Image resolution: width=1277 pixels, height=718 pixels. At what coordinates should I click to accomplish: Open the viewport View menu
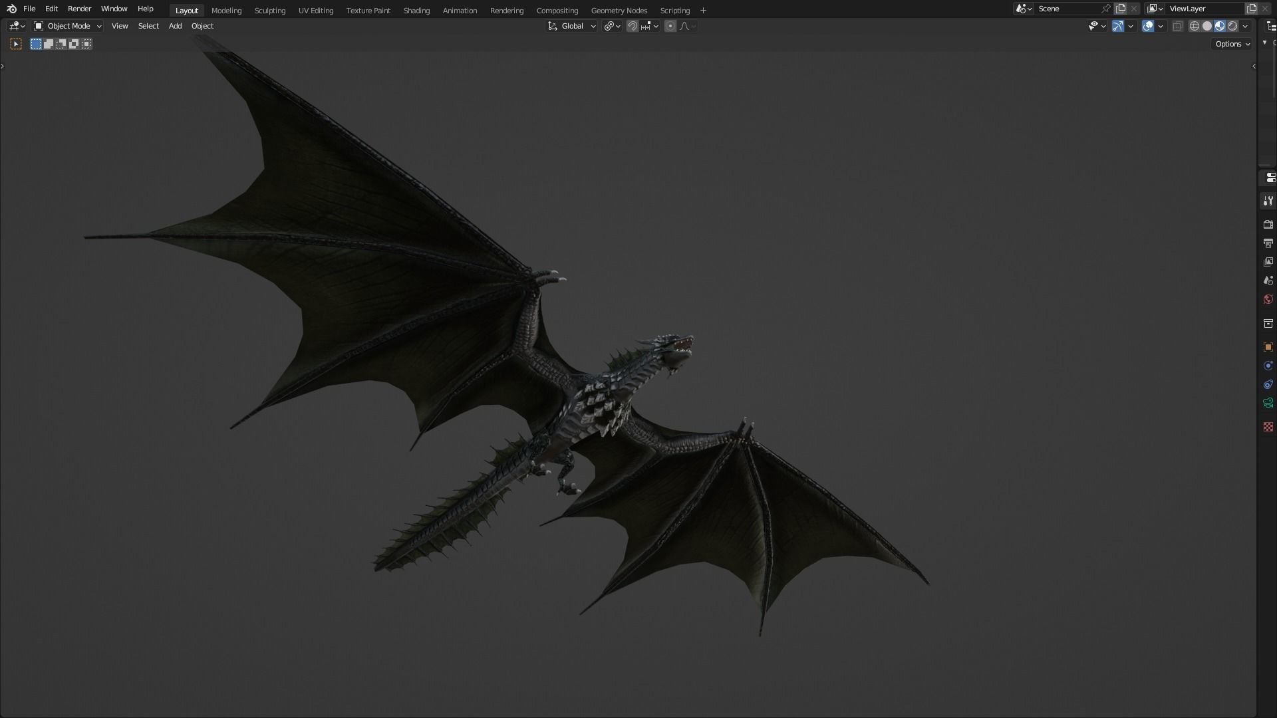[120, 26]
